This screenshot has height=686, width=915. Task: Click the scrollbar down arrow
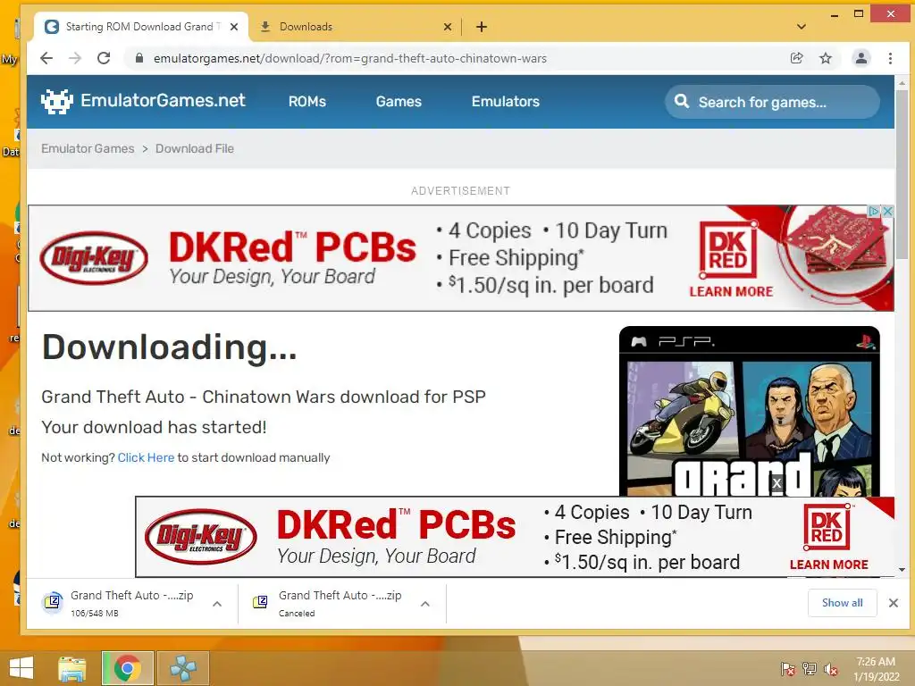point(902,570)
